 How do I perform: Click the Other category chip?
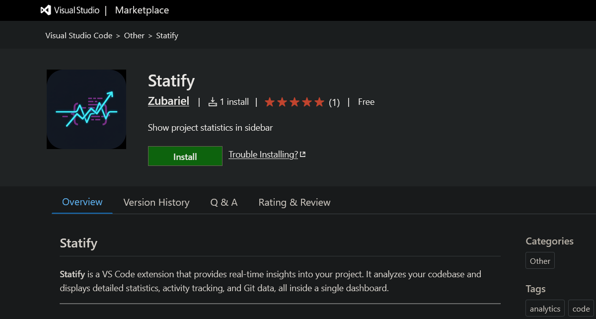[x=539, y=260]
